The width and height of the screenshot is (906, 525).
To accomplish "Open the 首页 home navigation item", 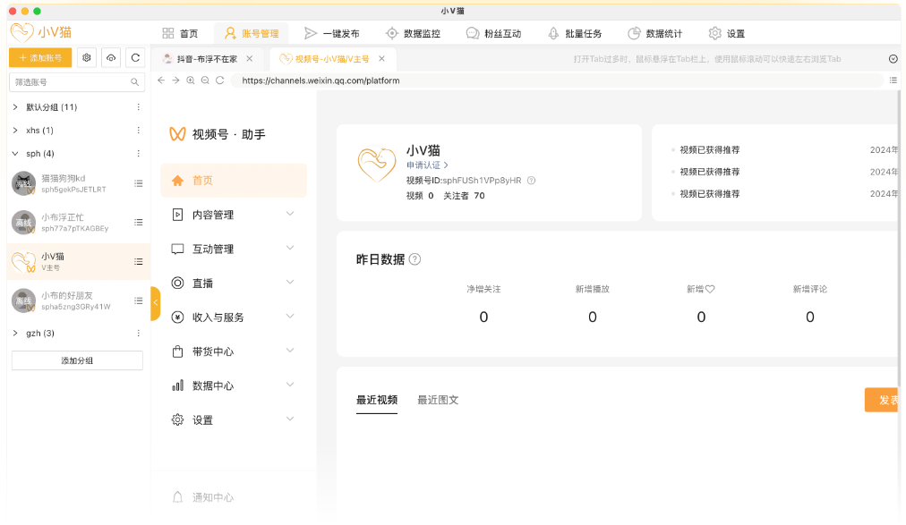I will click(180, 33).
